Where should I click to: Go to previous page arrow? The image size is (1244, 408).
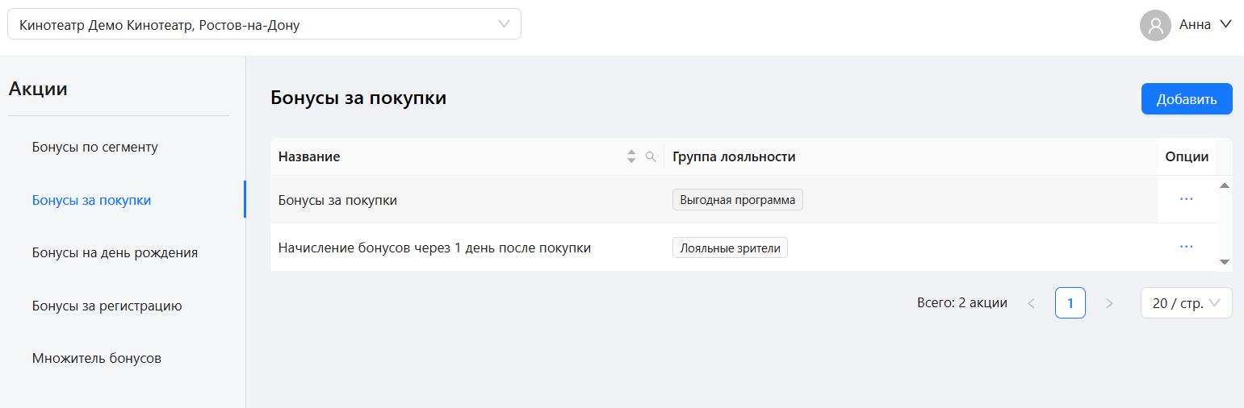pyautogui.click(x=1031, y=303)
